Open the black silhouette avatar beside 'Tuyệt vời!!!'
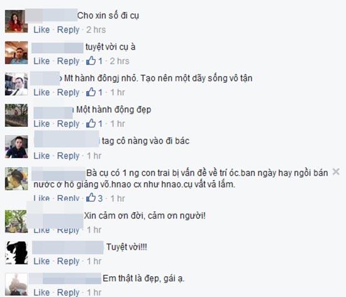 [x=16, y=252]
